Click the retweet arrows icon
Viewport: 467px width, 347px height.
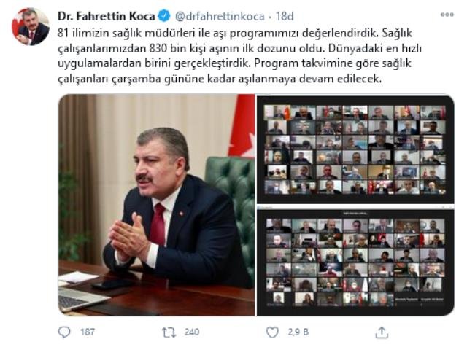pyautogui.click(x=169, y=332)
